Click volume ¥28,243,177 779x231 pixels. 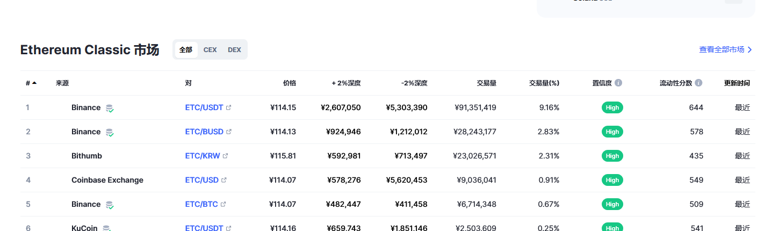(475, 132)
